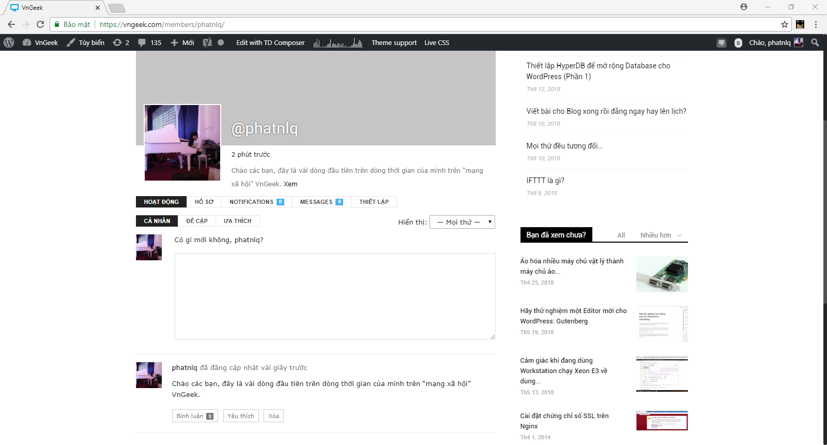Click circuit board card thumbnail
Screen dimensions: 827x445
click(662, 274)
